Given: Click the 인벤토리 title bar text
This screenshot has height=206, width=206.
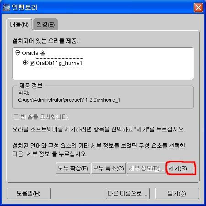Looking at the screenshot, I should point(24,7).
